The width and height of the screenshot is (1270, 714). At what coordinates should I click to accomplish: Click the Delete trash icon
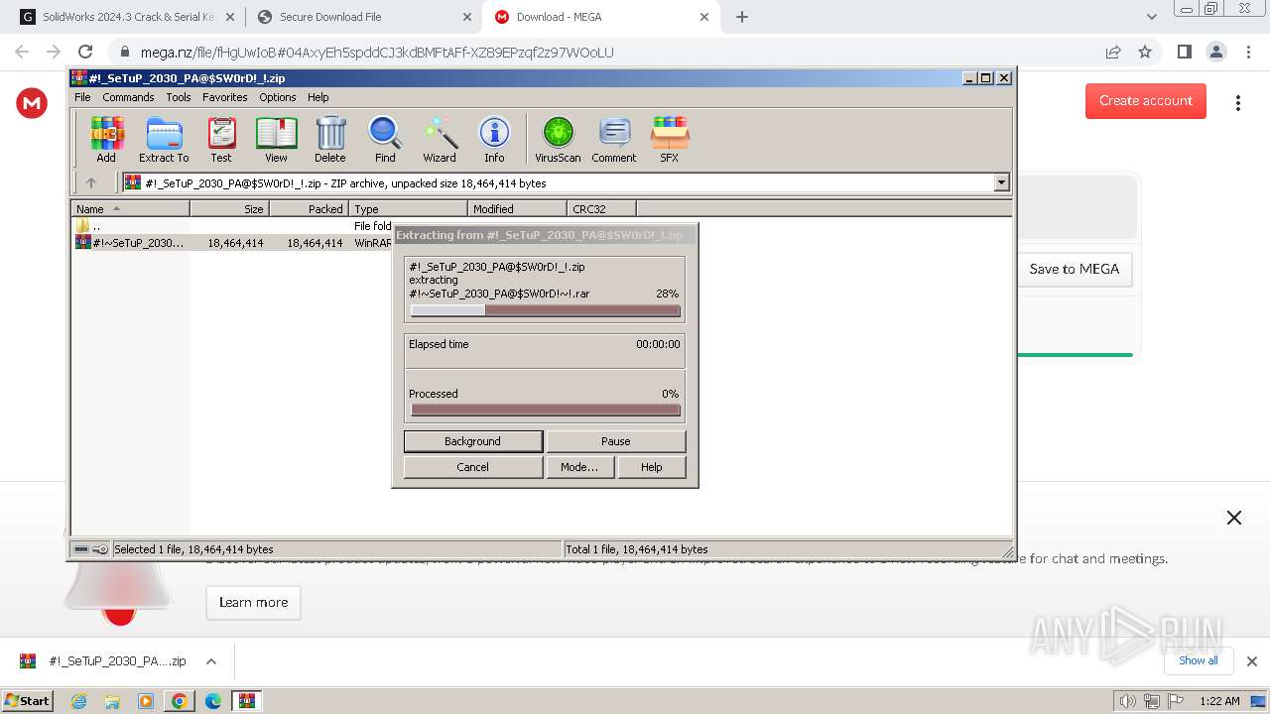(330, 139)
